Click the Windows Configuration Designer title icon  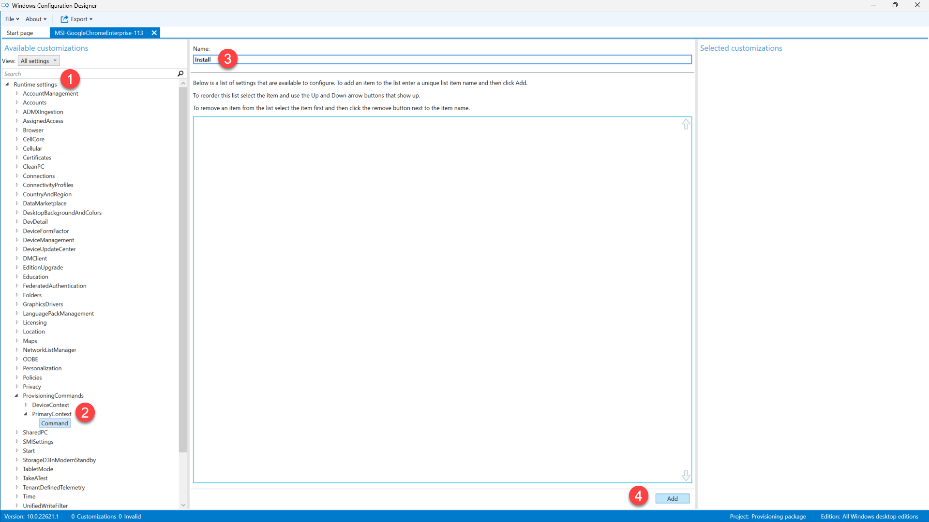5,5
